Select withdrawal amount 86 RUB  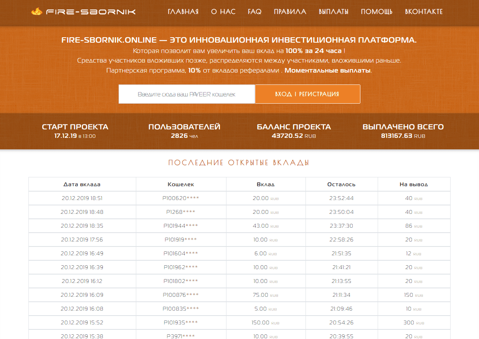coord(414,226)
